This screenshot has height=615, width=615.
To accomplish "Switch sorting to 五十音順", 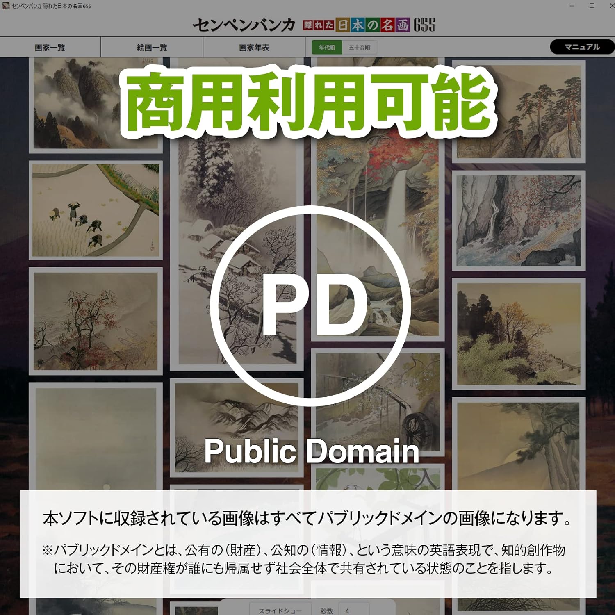I will point(360,48).
